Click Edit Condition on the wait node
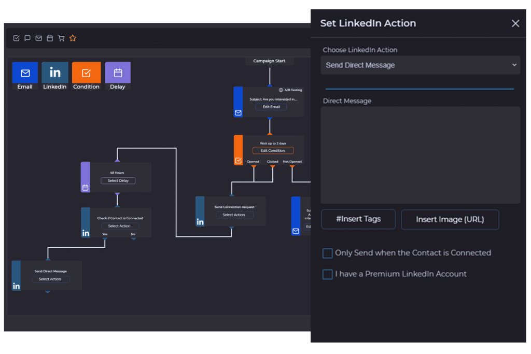 [x=273, y=151]
